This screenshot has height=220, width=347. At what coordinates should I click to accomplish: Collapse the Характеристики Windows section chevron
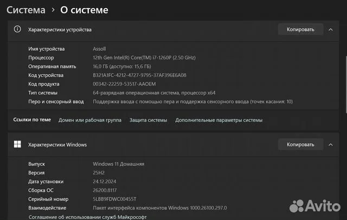331,145
